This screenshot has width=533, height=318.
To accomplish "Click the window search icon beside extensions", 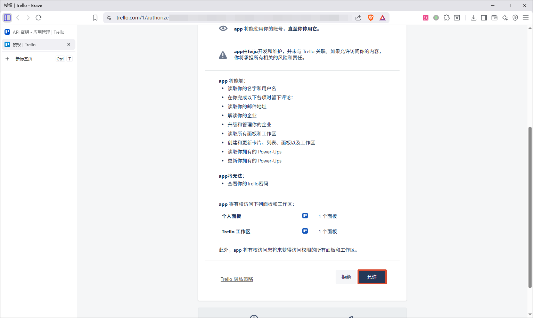I will [x=457, y=18].
